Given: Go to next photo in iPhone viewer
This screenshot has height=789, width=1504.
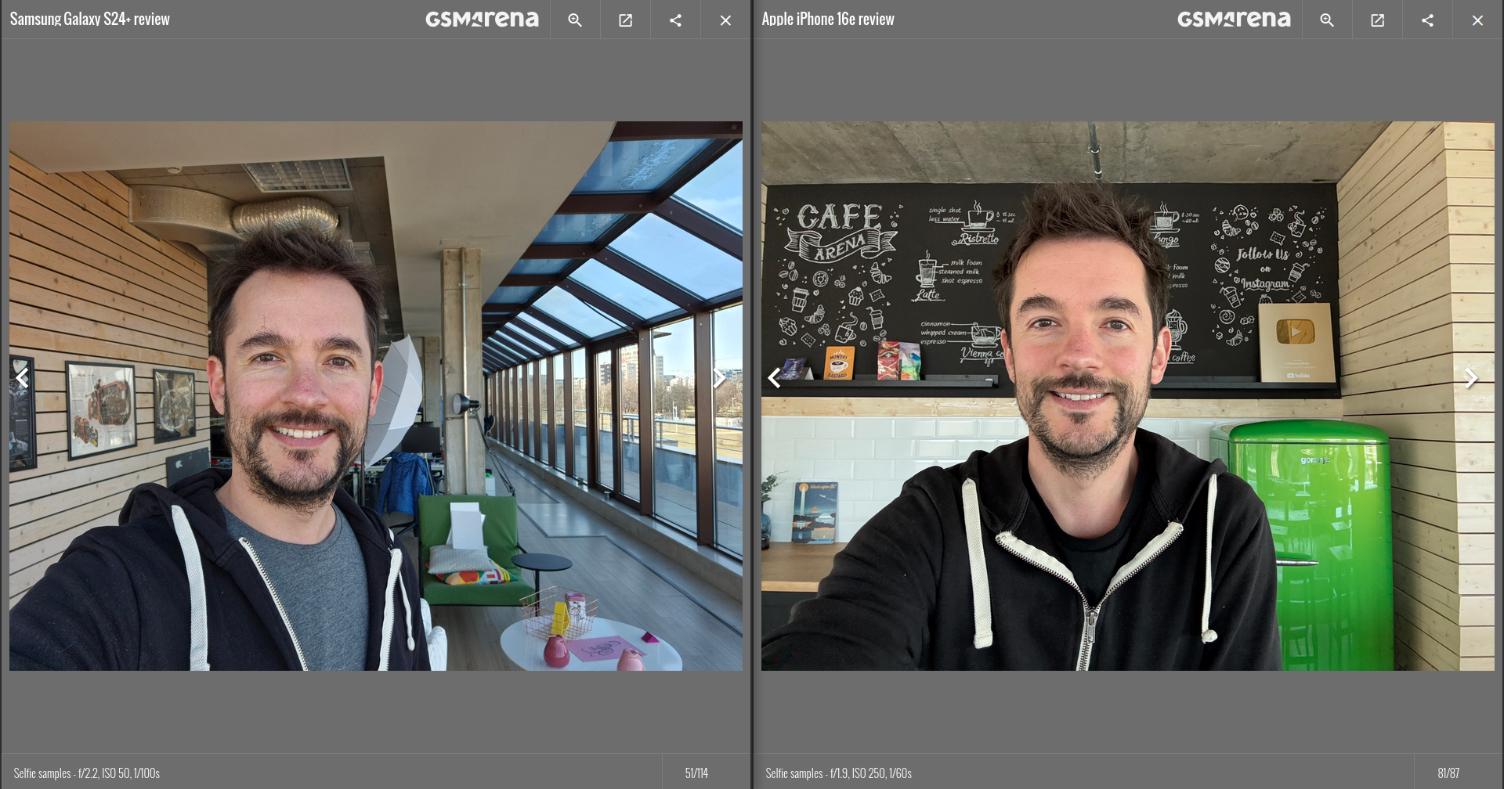Looking at the screenshot, I should tap(1471, 379).
